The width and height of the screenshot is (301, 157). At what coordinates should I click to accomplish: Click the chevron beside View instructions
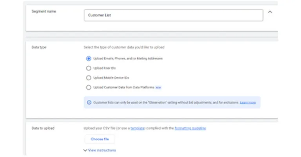[x=85, y=150]
